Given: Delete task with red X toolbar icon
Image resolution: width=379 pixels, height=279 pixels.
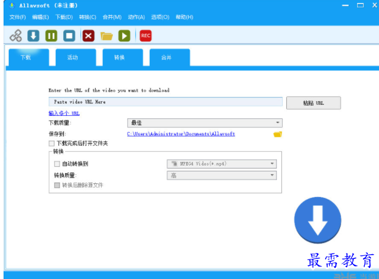Looking at the screenshot, I should (89, 35).
